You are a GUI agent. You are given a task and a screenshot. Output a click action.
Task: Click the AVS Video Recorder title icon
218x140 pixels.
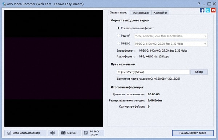pos(4,4)
